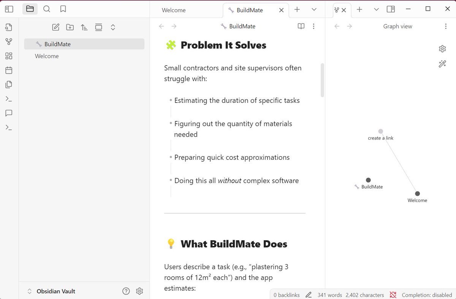
Task: Open Welcome note in file list
Action: (84, 56)
